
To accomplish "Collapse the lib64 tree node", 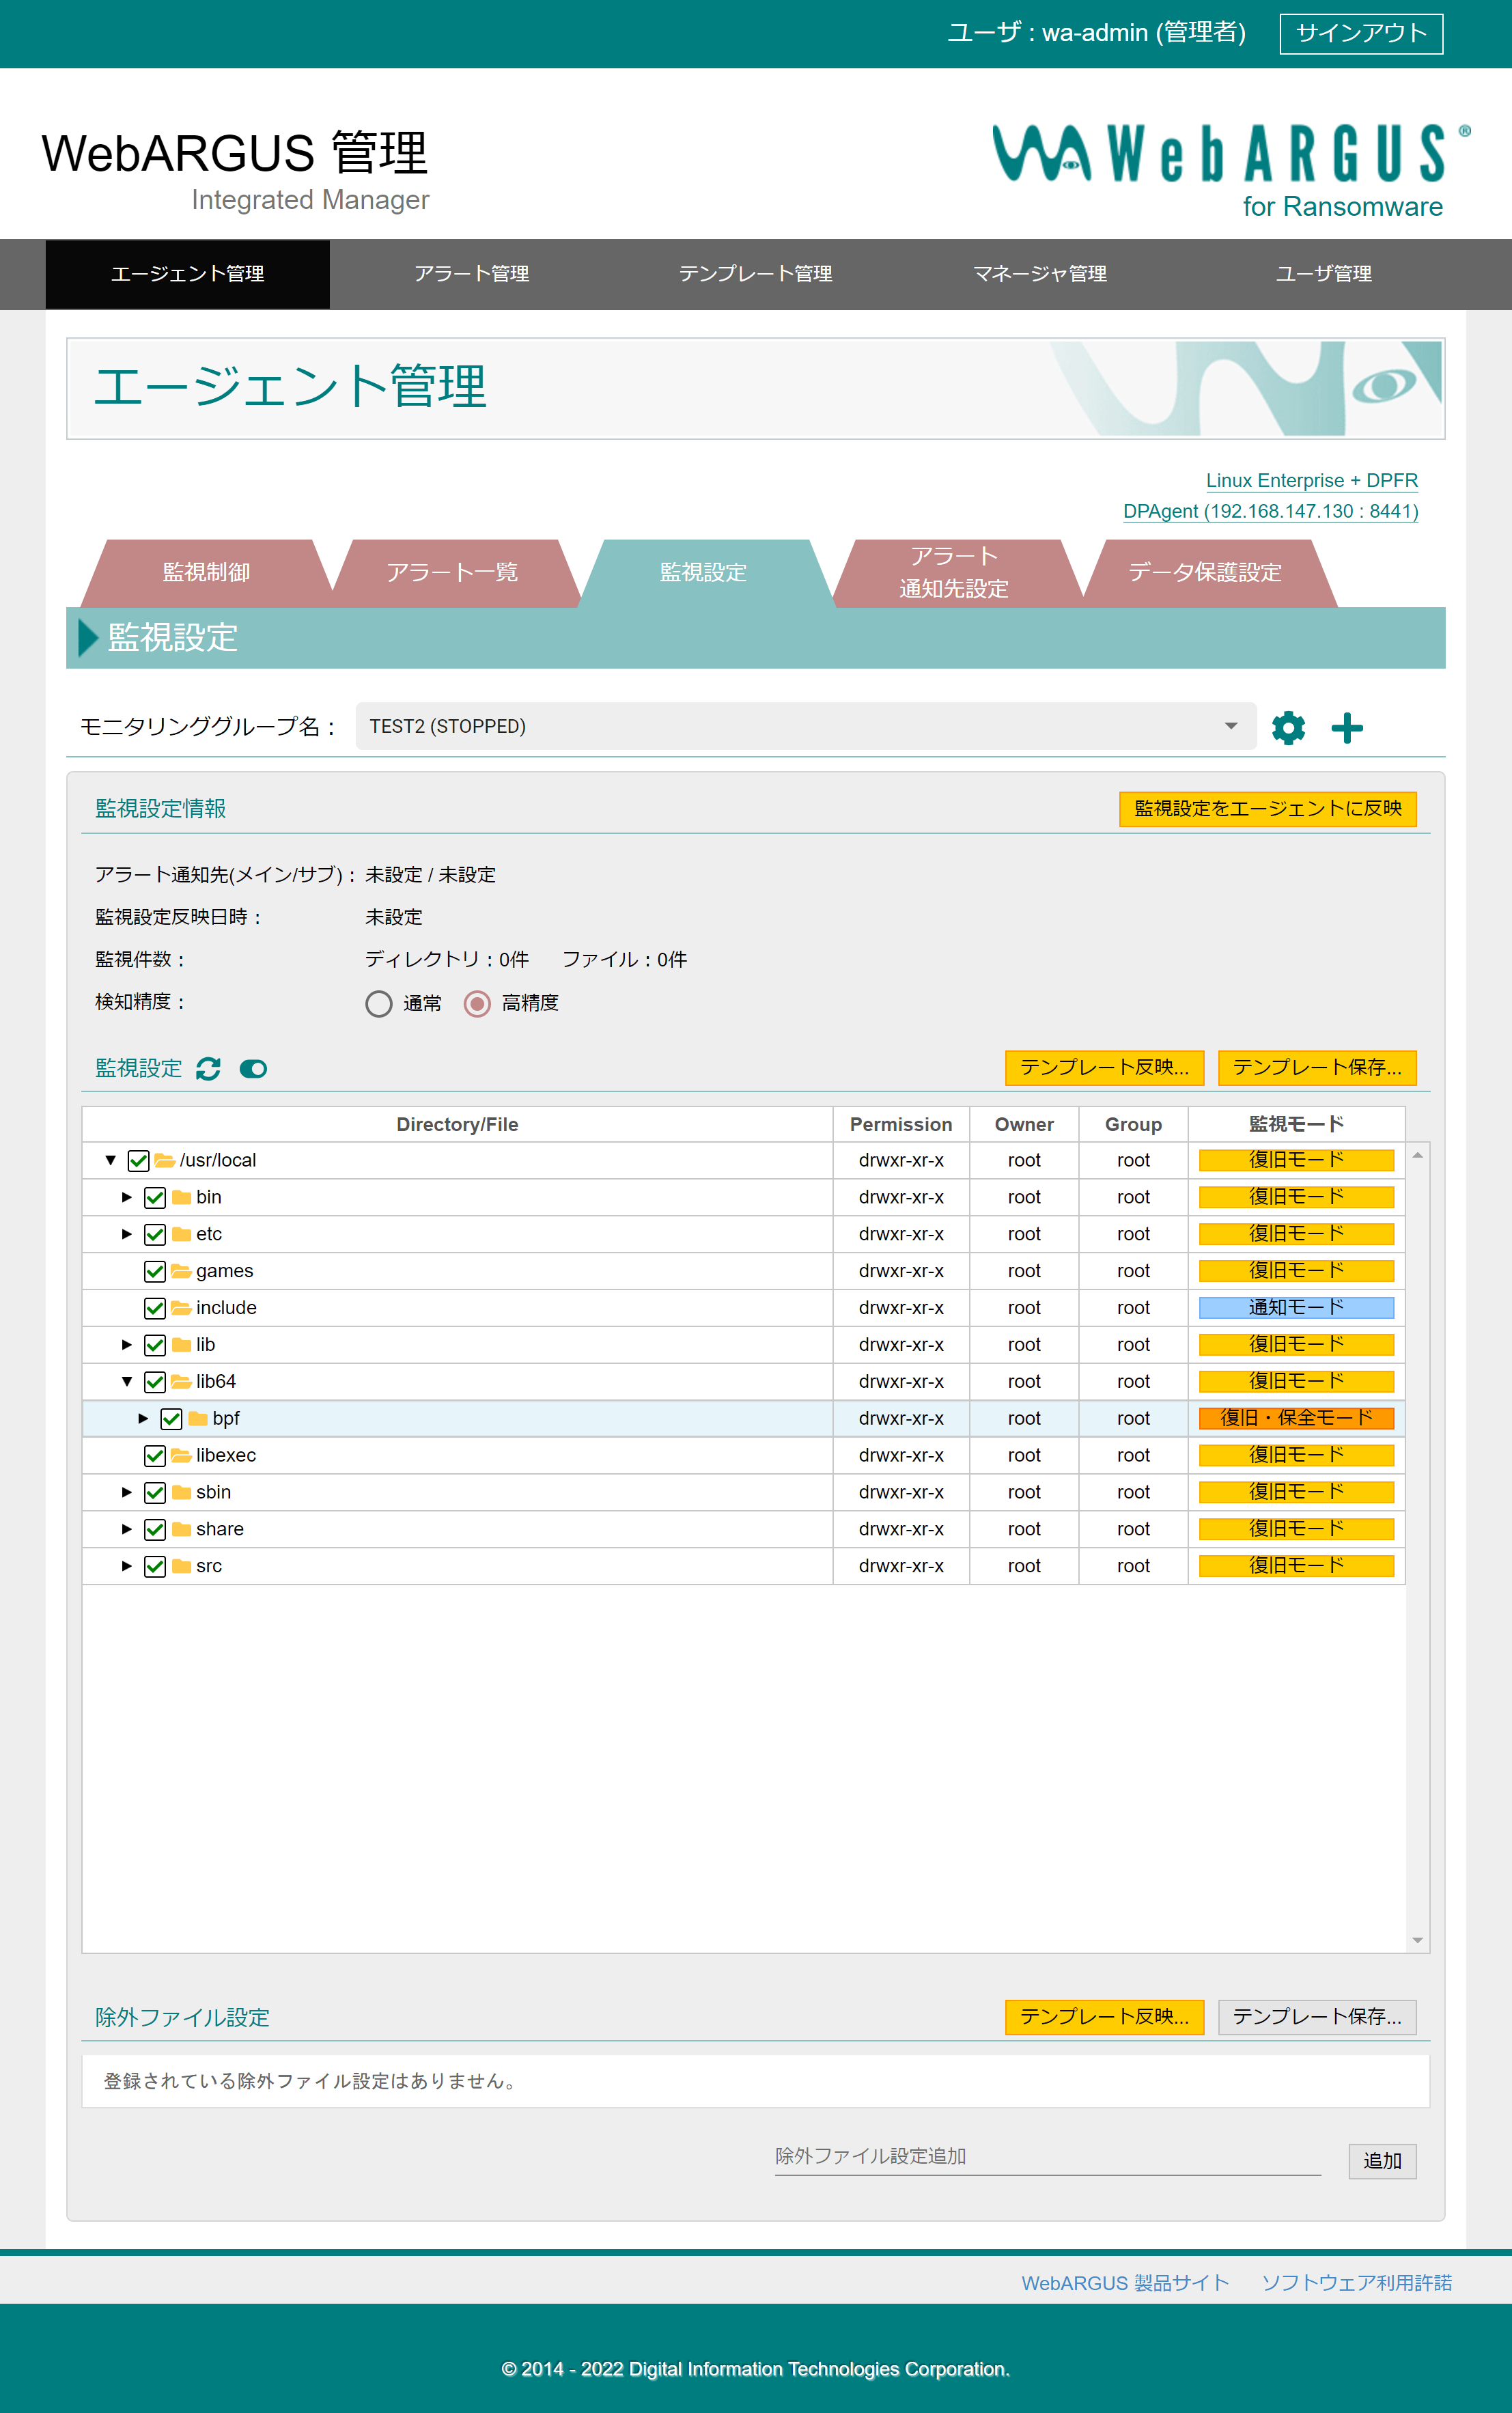I will pos(127,1381).
